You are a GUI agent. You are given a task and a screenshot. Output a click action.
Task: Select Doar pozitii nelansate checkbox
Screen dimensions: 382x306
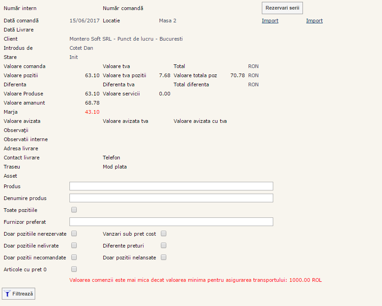[164, 258]
